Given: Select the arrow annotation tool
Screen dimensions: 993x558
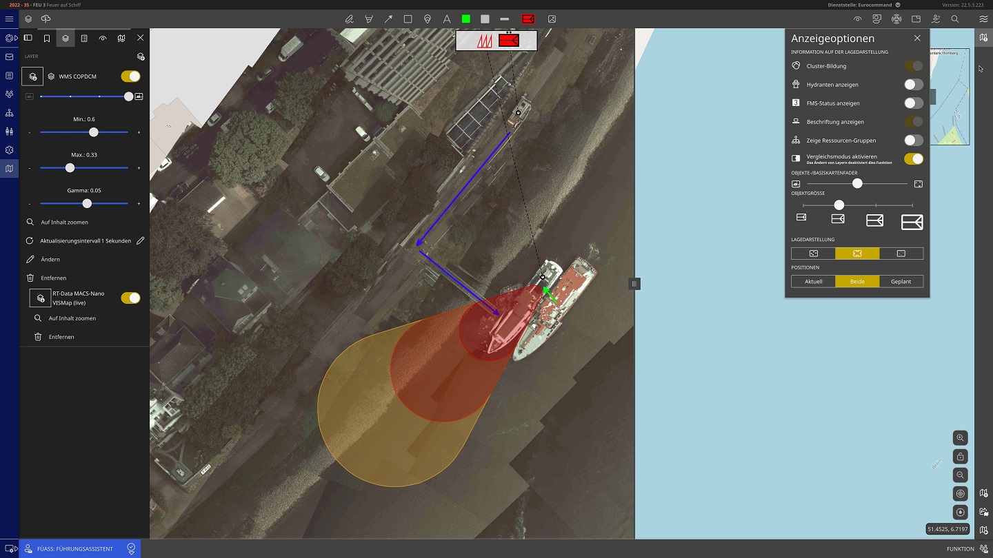Looking at the screenshot, I should (x=388, y=19).
